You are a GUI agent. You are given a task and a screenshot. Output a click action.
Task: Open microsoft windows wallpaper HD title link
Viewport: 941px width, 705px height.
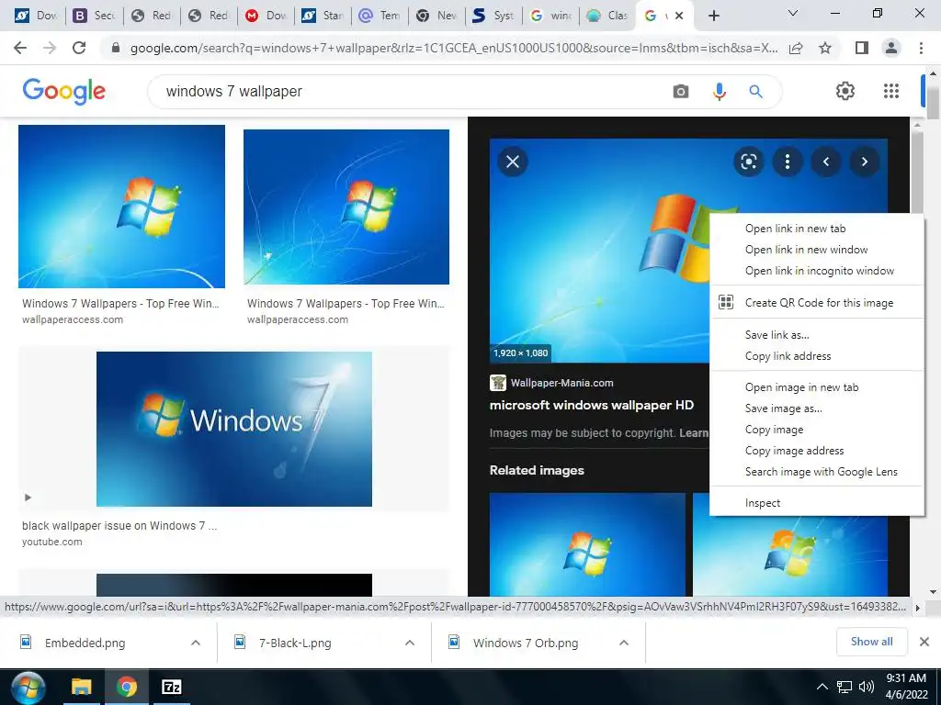(x=592, y=405)
